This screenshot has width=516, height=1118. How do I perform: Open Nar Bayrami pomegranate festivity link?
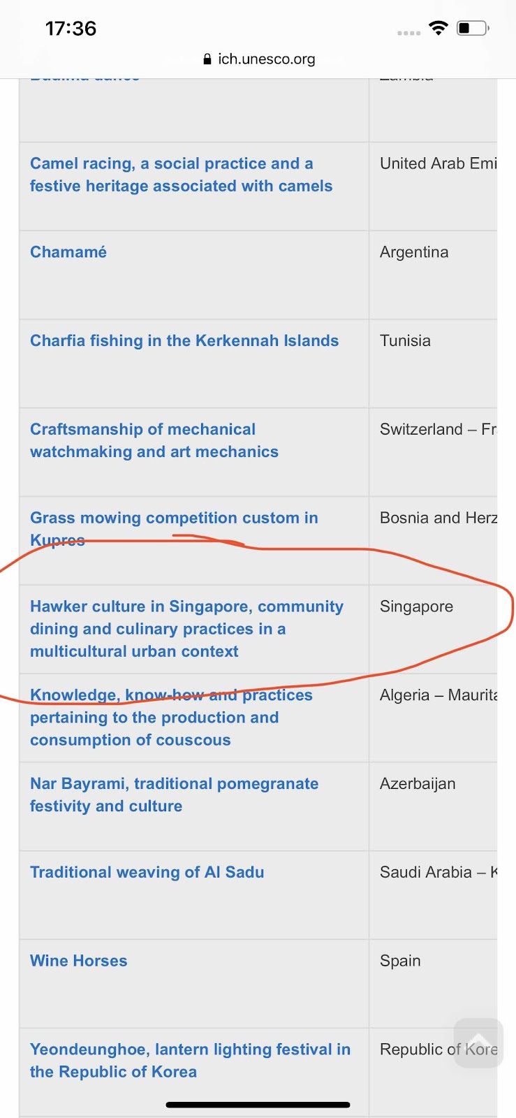174,795
